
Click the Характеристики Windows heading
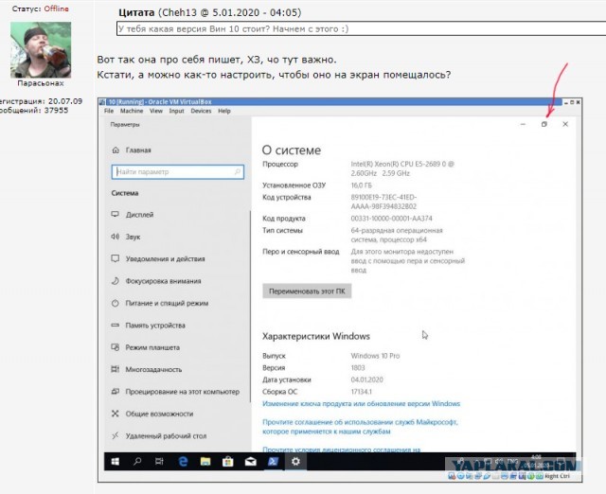316,336
